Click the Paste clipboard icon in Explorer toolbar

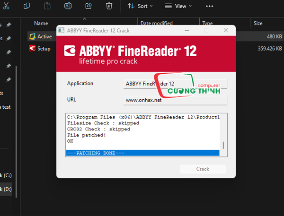pyautogui.click(x=47, y=6)
